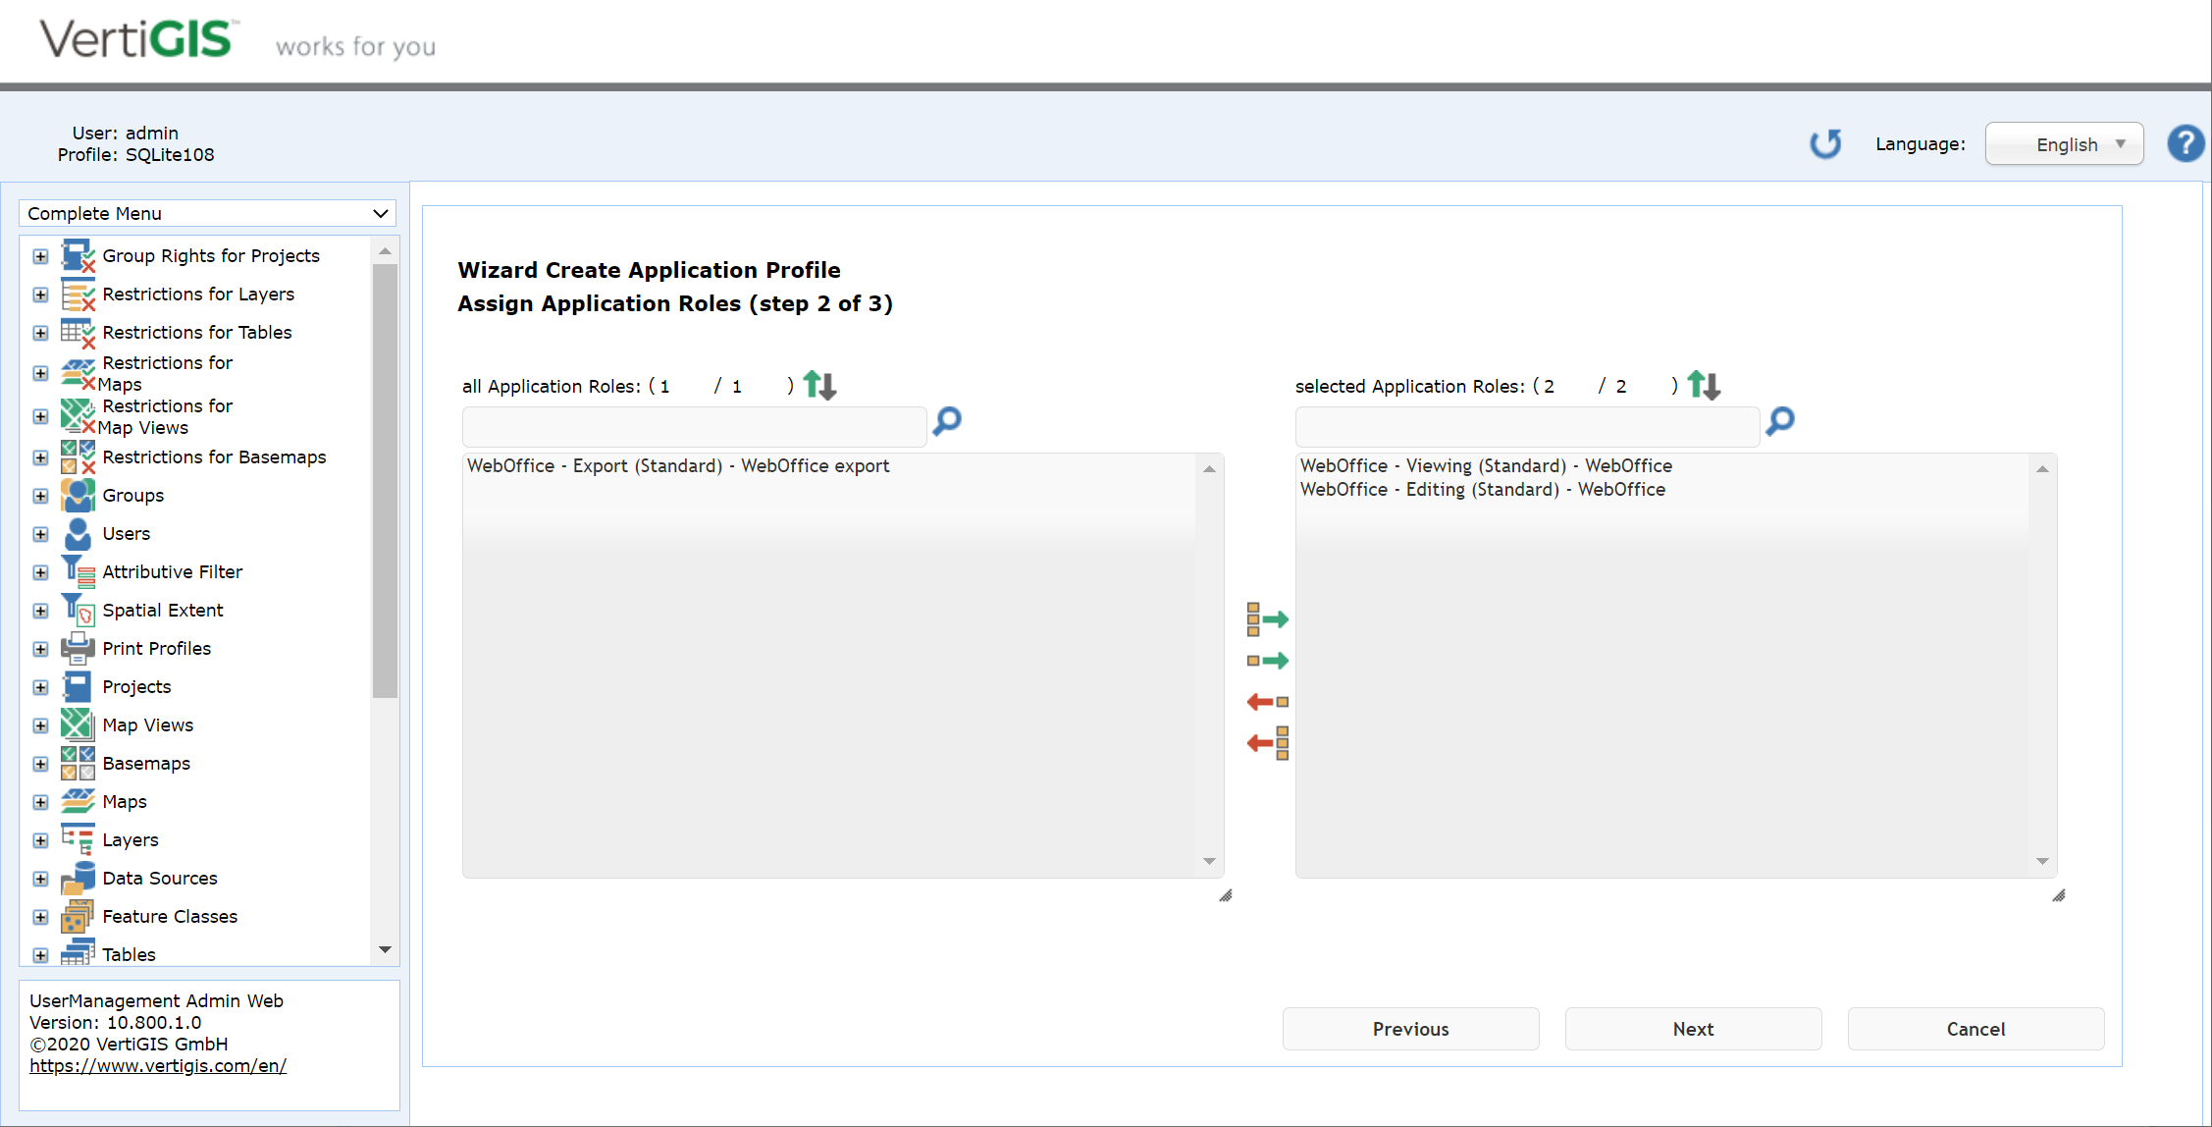Viewport: 2212px width, 1127px height.
Task: Click the Feature Classes icon
Action: click(78, 916)
